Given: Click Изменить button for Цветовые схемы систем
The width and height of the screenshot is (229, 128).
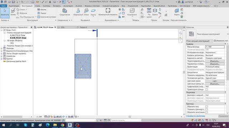Looking at the screenshot, I should point(215,84).
